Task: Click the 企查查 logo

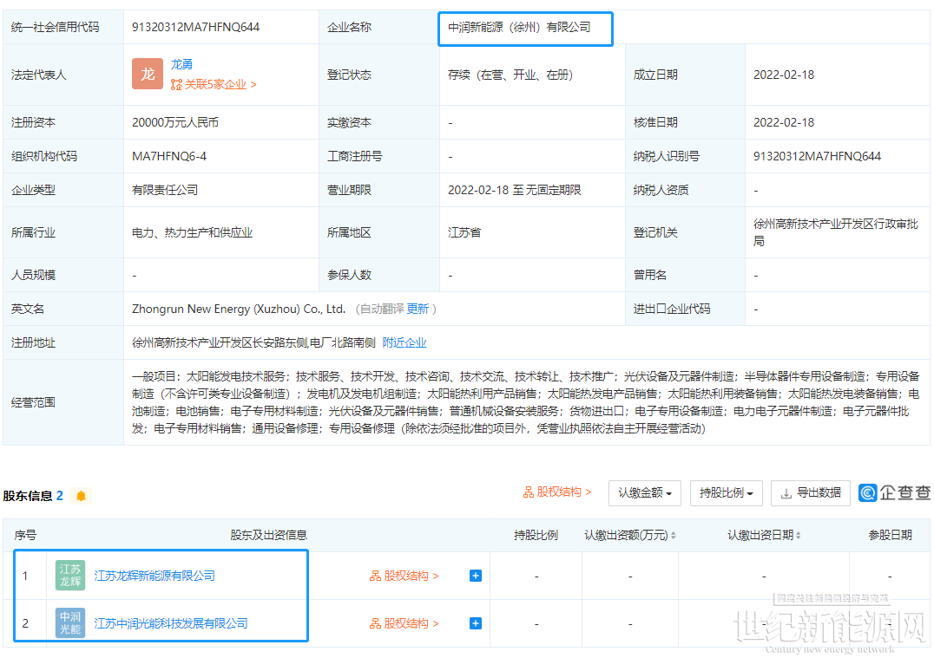Action: coord(894,492)
